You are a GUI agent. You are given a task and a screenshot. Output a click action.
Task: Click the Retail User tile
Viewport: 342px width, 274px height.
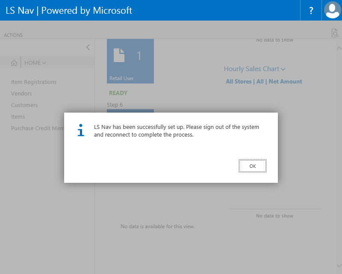(130, 61)
